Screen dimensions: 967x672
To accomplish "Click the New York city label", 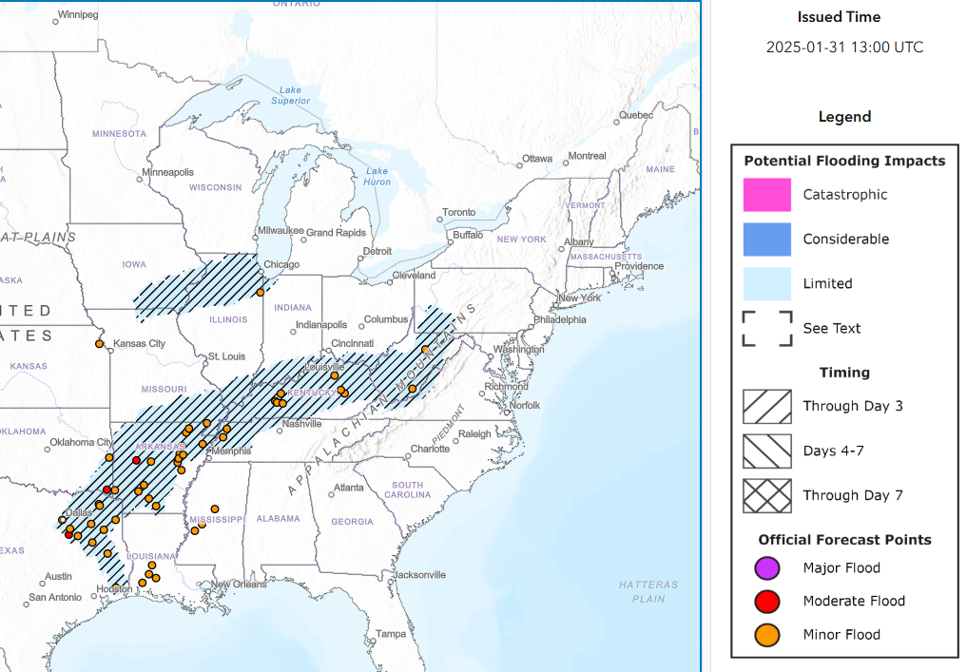I will [579, 298].
